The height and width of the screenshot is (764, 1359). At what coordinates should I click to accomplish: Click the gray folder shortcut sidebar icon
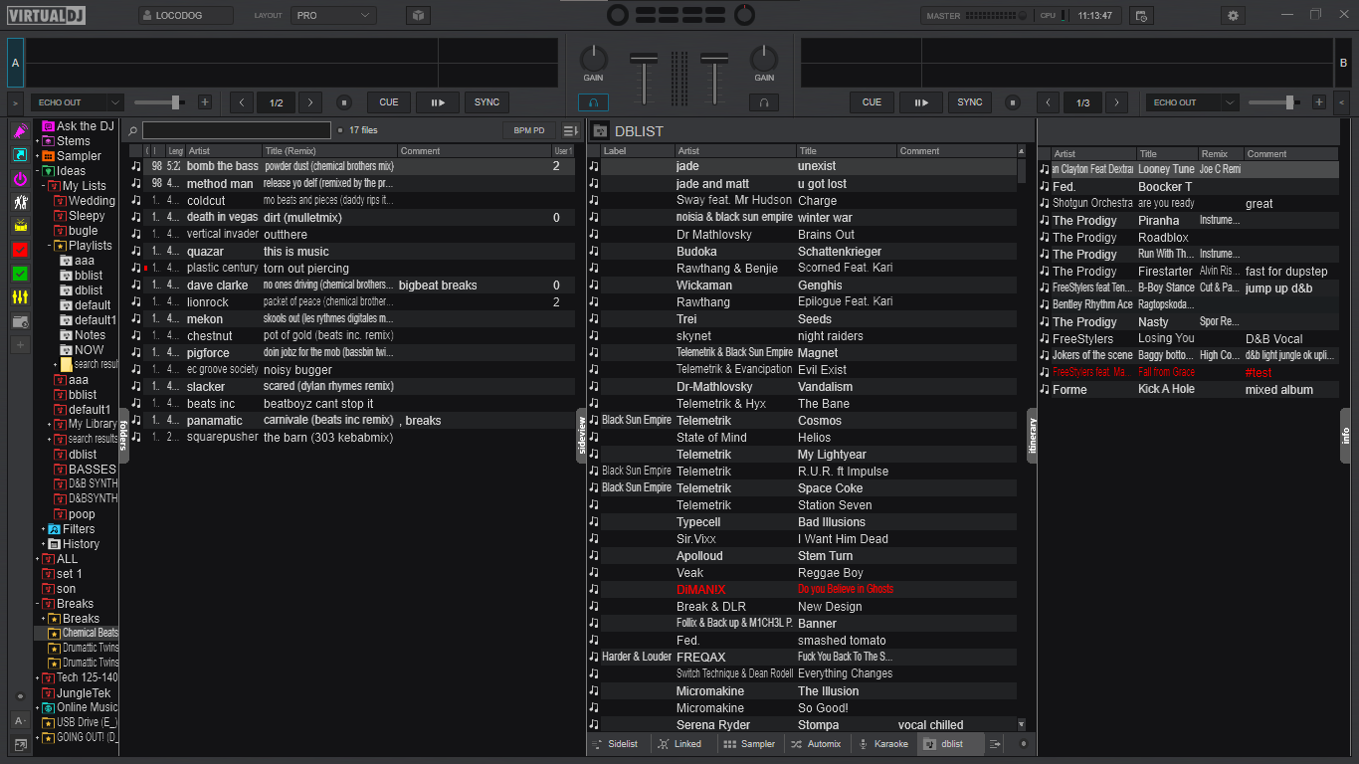[x=20, y=321]
